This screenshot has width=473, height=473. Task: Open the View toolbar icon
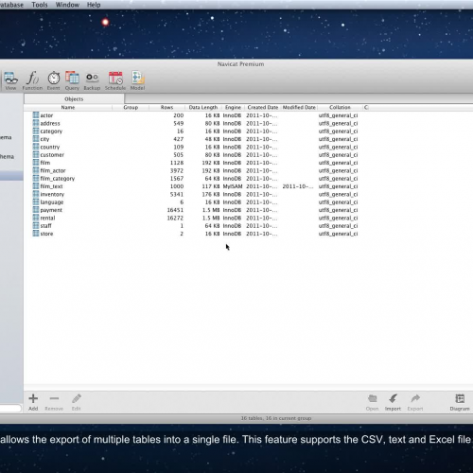point(10,80)
